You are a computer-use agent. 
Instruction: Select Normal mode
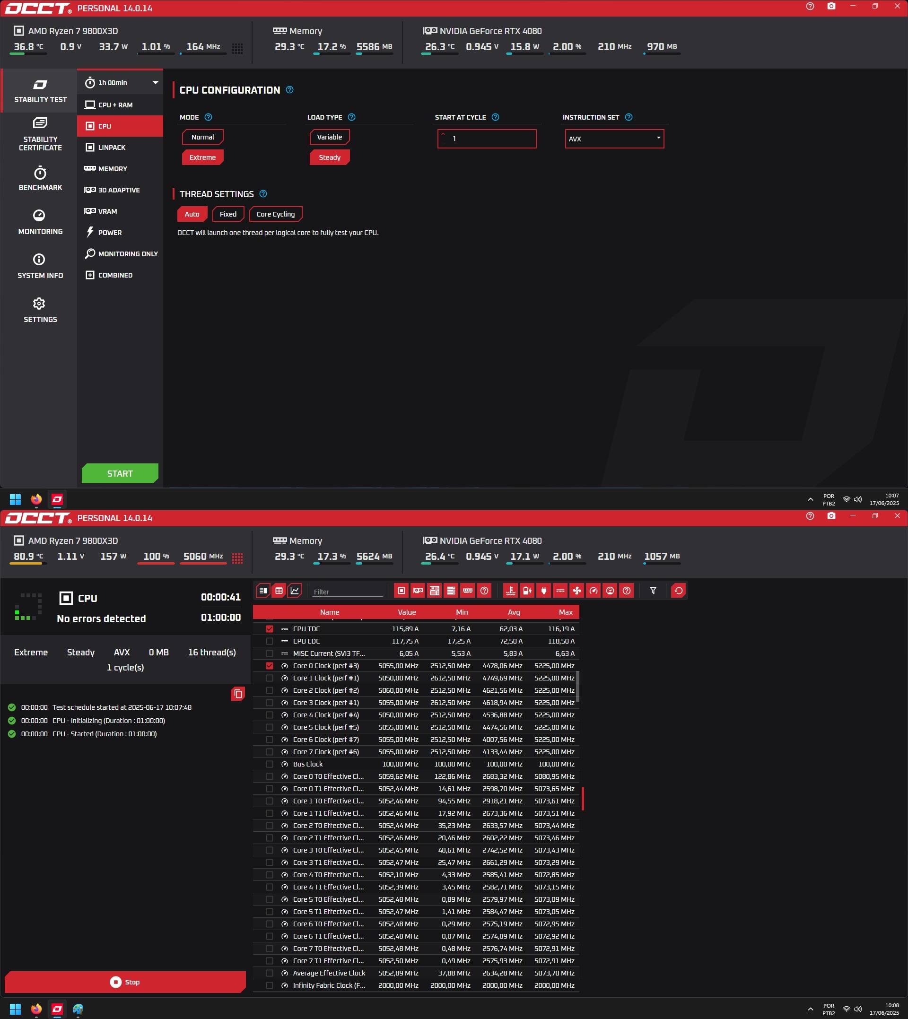point(202,137)
